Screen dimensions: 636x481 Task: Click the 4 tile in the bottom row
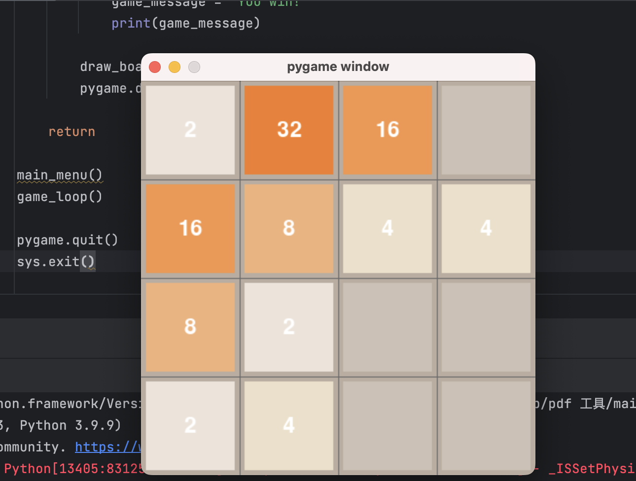point(289,426)
